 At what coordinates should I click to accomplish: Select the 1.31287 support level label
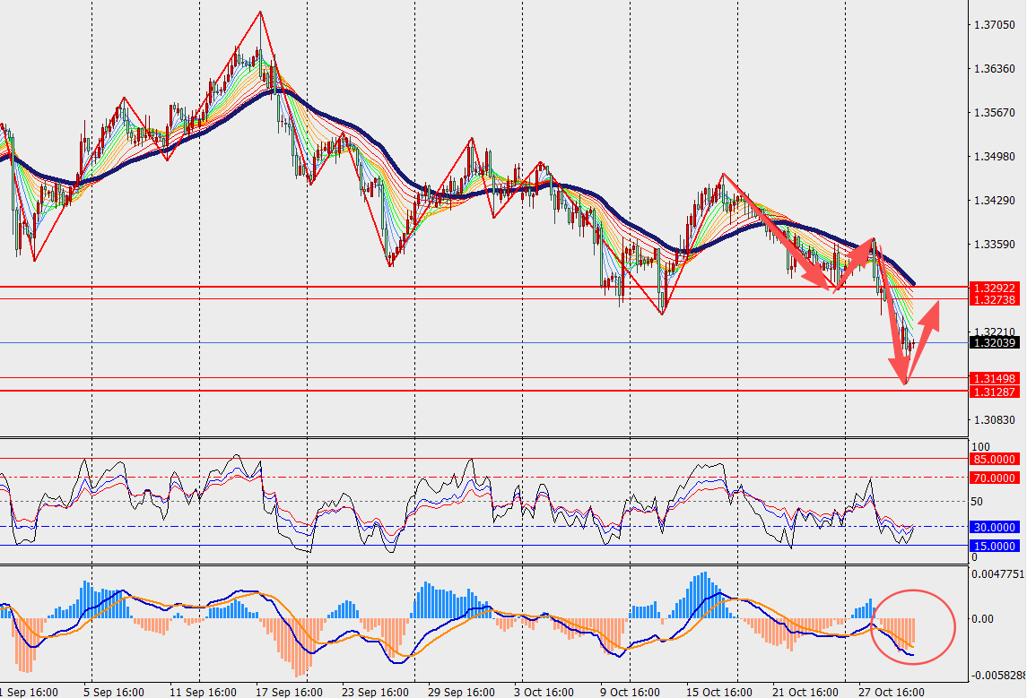[995, 392]
